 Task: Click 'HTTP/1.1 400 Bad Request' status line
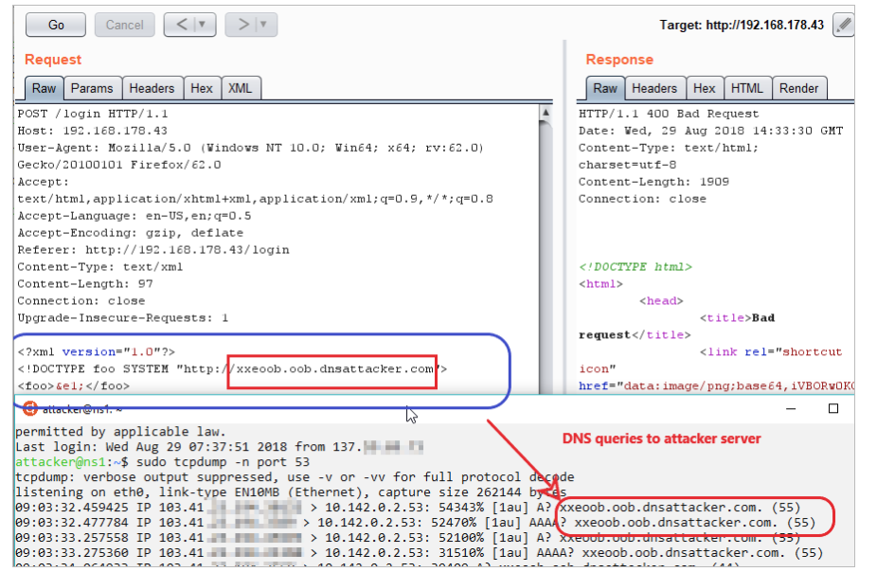tap(669, 114)
